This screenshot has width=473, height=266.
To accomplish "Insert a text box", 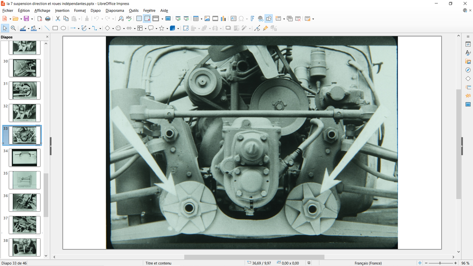I will 234,19.
